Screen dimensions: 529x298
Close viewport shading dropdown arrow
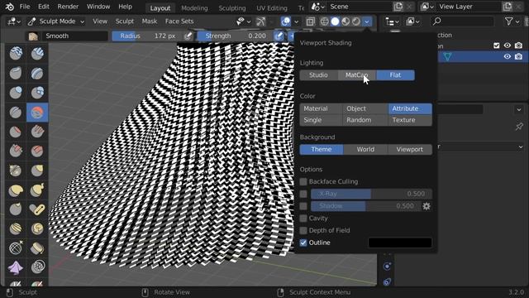point(367,22)
